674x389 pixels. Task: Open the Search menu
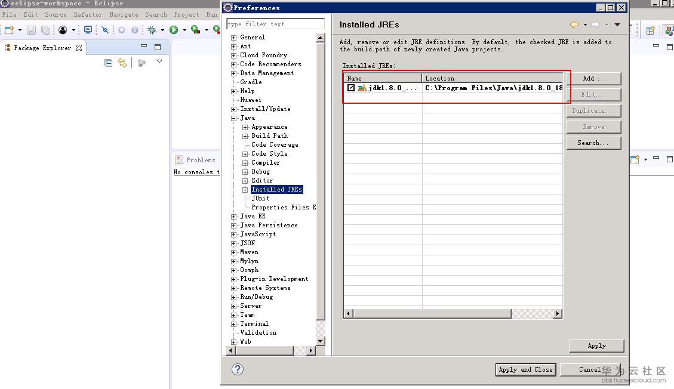(x=156, y=14)
